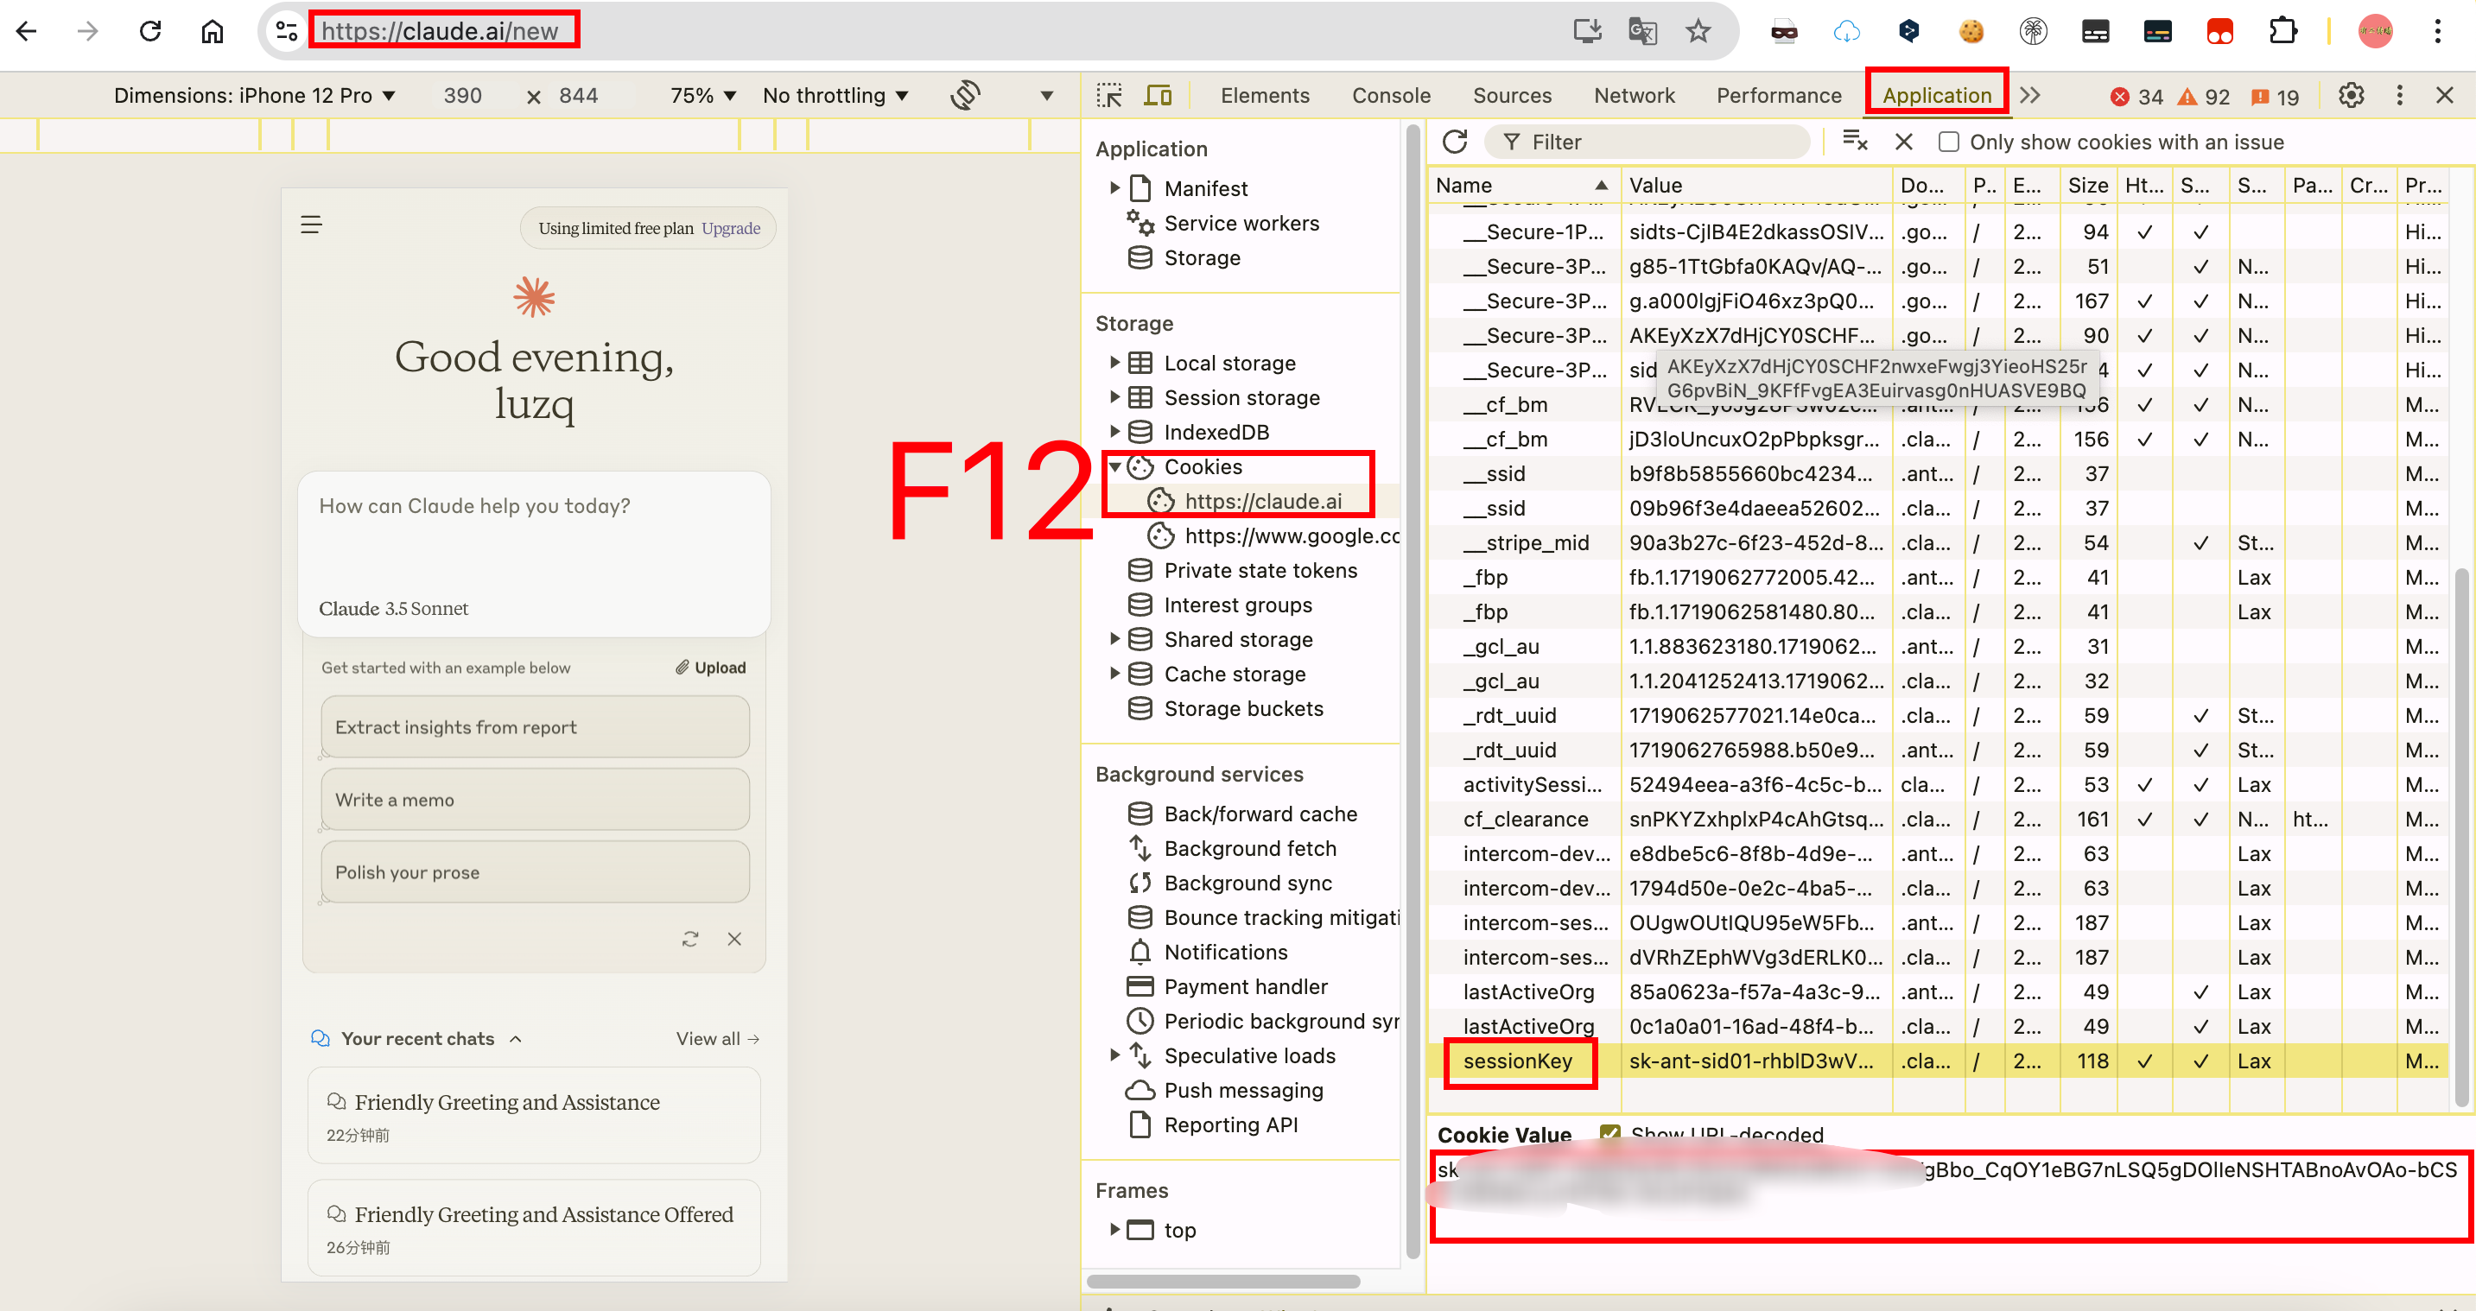Open Back/forward cache in Background services
Viewport: 2476px width, 1311px height.
(1261, 814)
